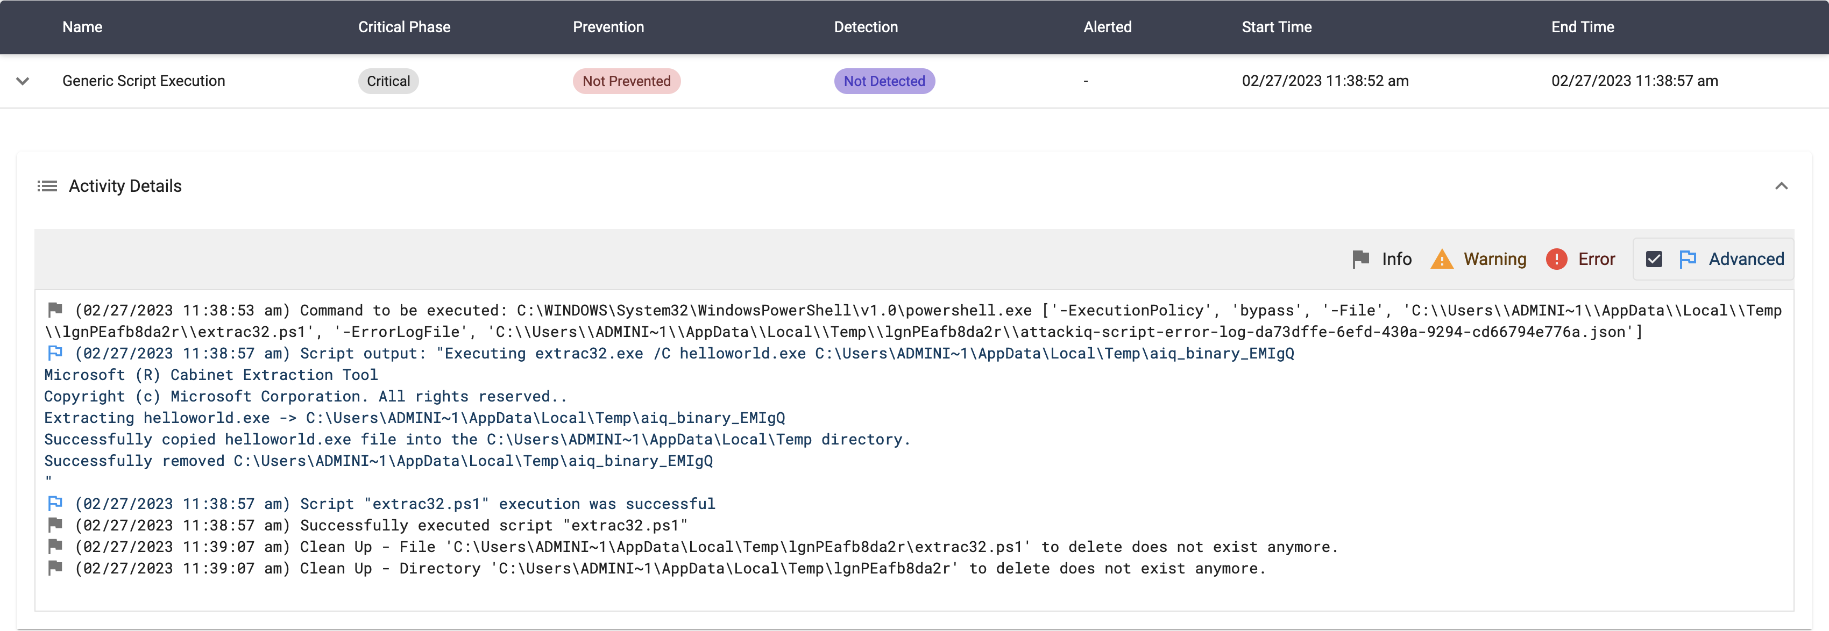Uncheck the Advanced log filter checkbox
The image size is (1829, 631).
1654,259
